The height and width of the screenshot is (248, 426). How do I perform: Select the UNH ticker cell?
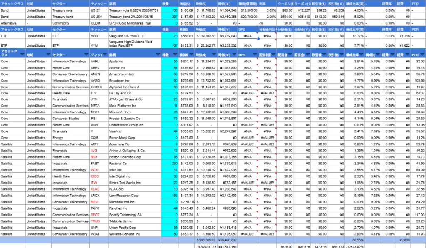pyautogui.click(x=99, y=125)
